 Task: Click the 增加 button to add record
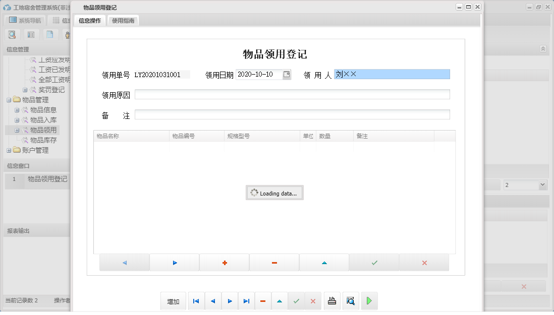click(173, 301)
